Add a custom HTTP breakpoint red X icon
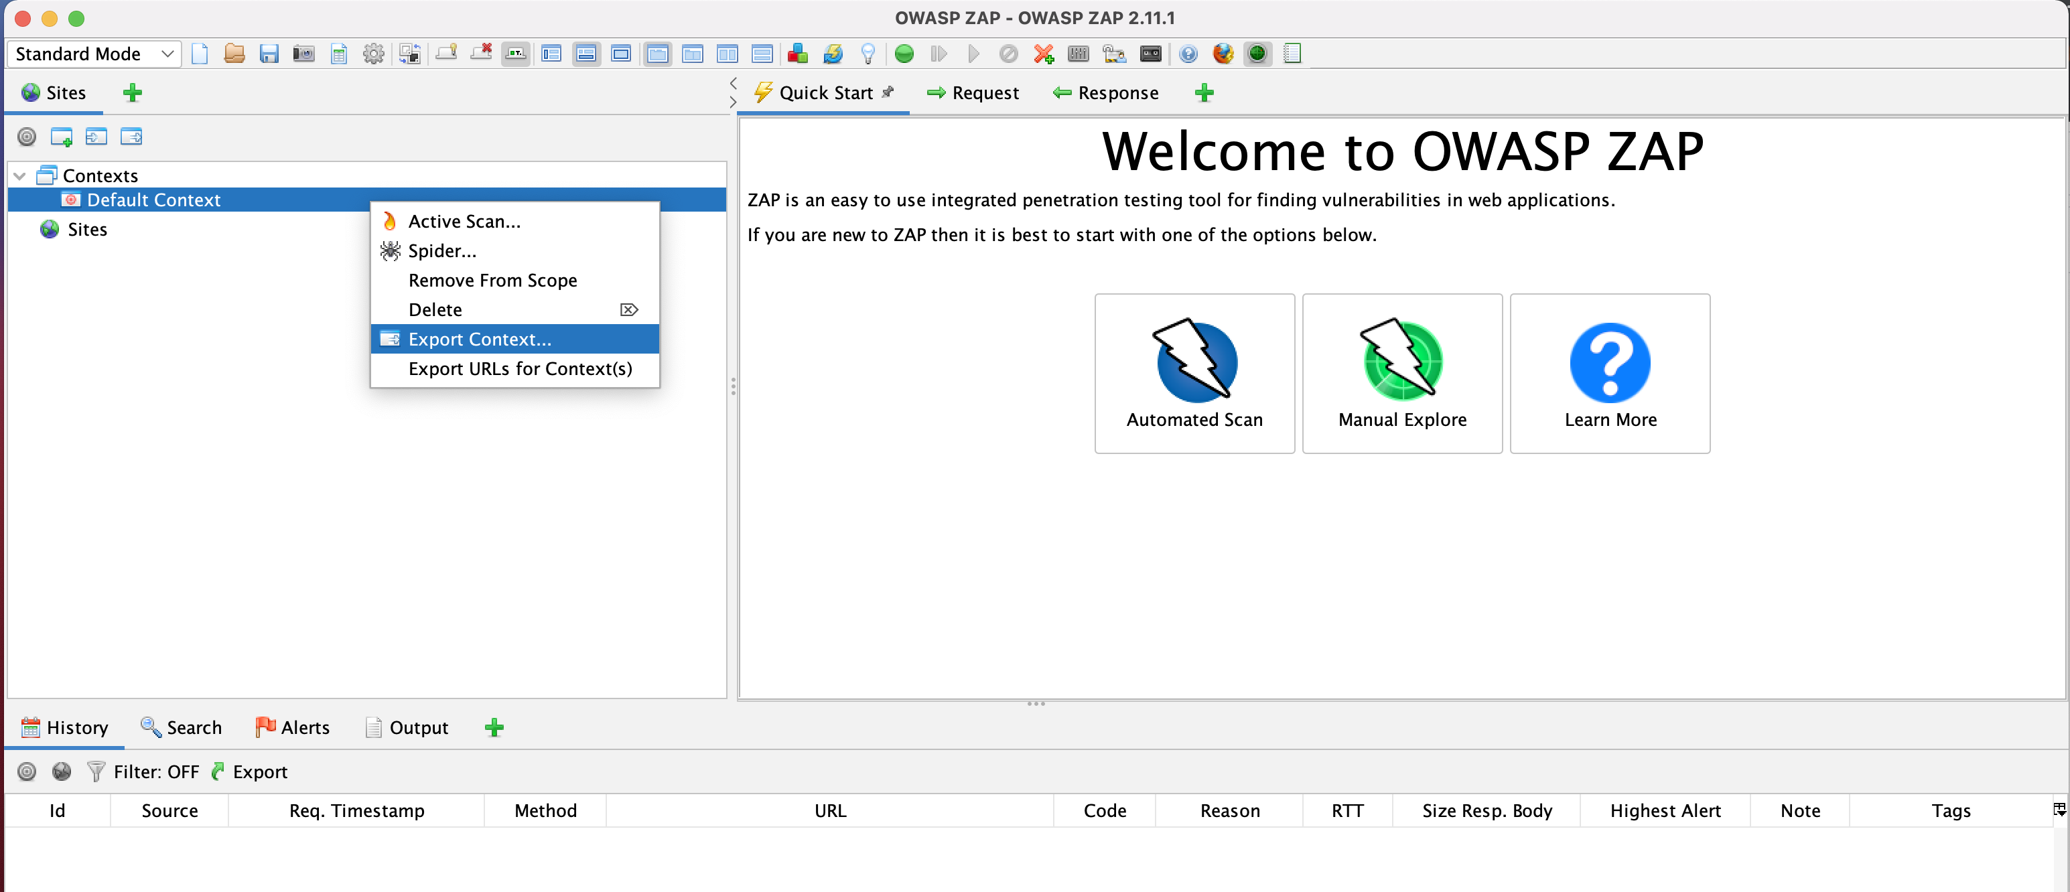Screen dimensions: 2070x892 1044,54
